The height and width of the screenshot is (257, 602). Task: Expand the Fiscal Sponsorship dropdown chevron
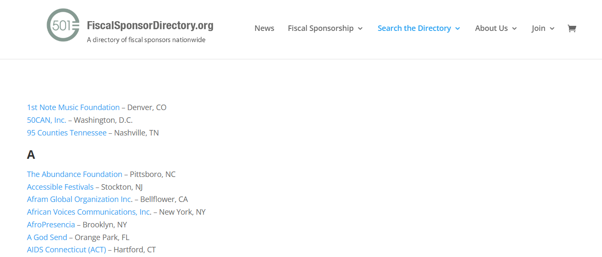tap(361, 29)
